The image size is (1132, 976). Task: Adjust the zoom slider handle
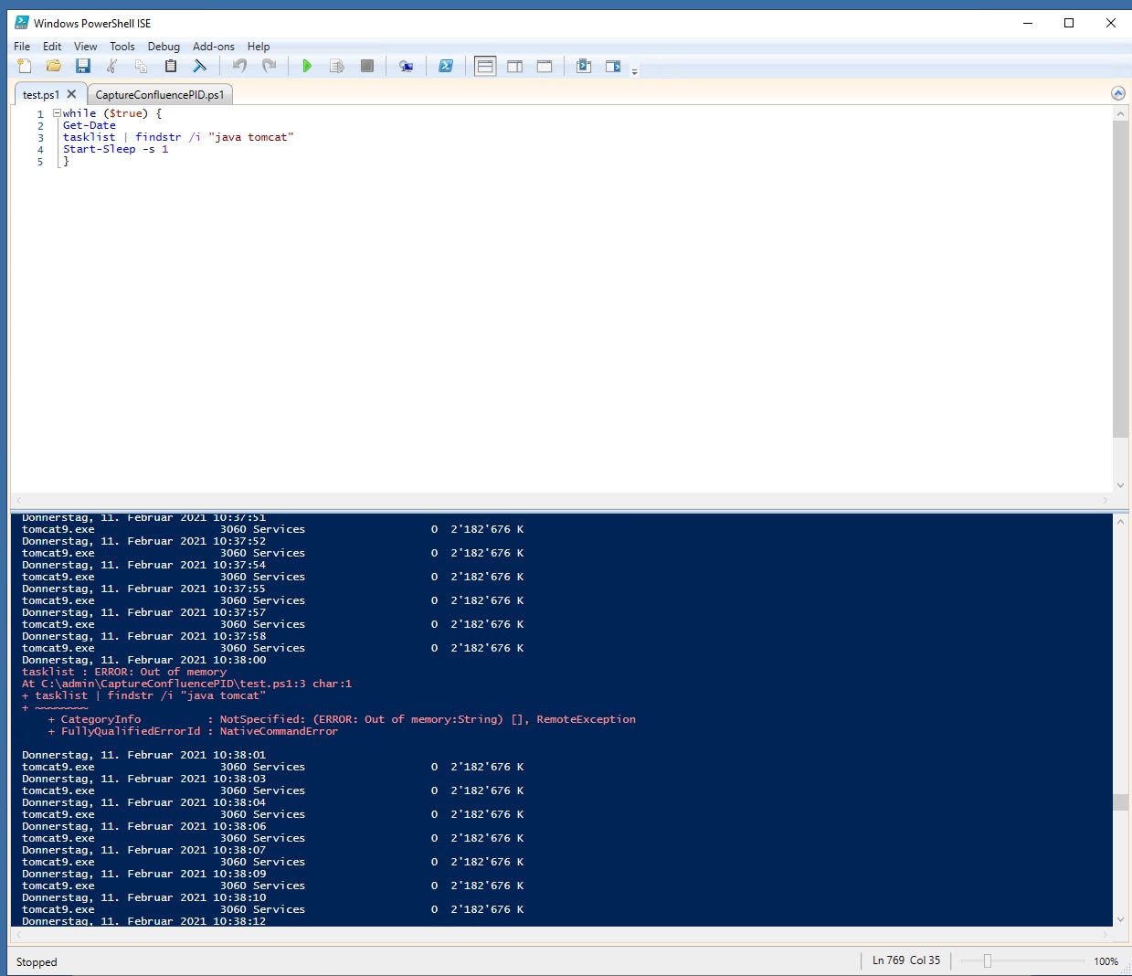pyautogui.click(x=987, y=960)
